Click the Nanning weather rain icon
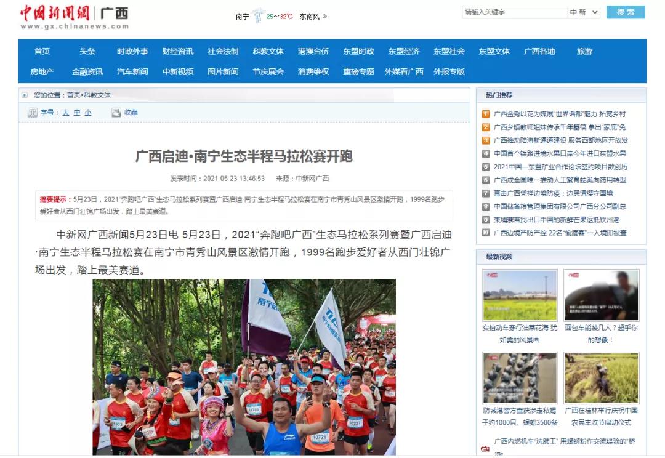This screenshot has height=458, width=665. coord(258,16)
